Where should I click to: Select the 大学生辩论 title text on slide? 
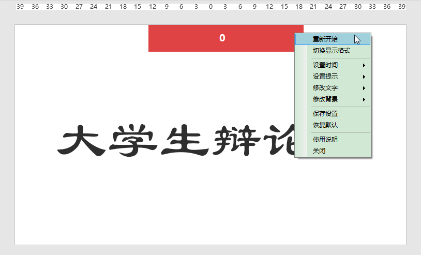click(x=176, y=140)
